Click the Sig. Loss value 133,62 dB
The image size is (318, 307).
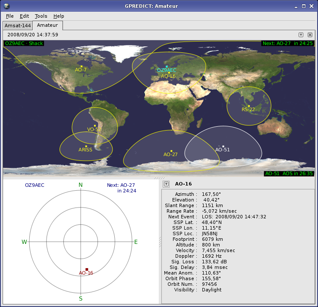(214, 262)
